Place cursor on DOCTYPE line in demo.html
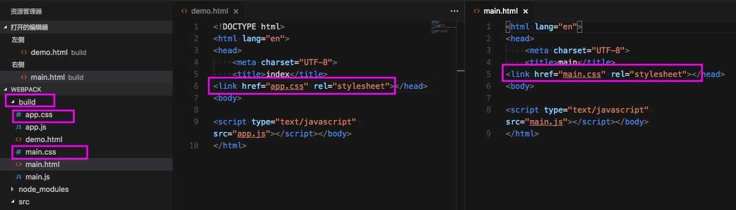 249,27
